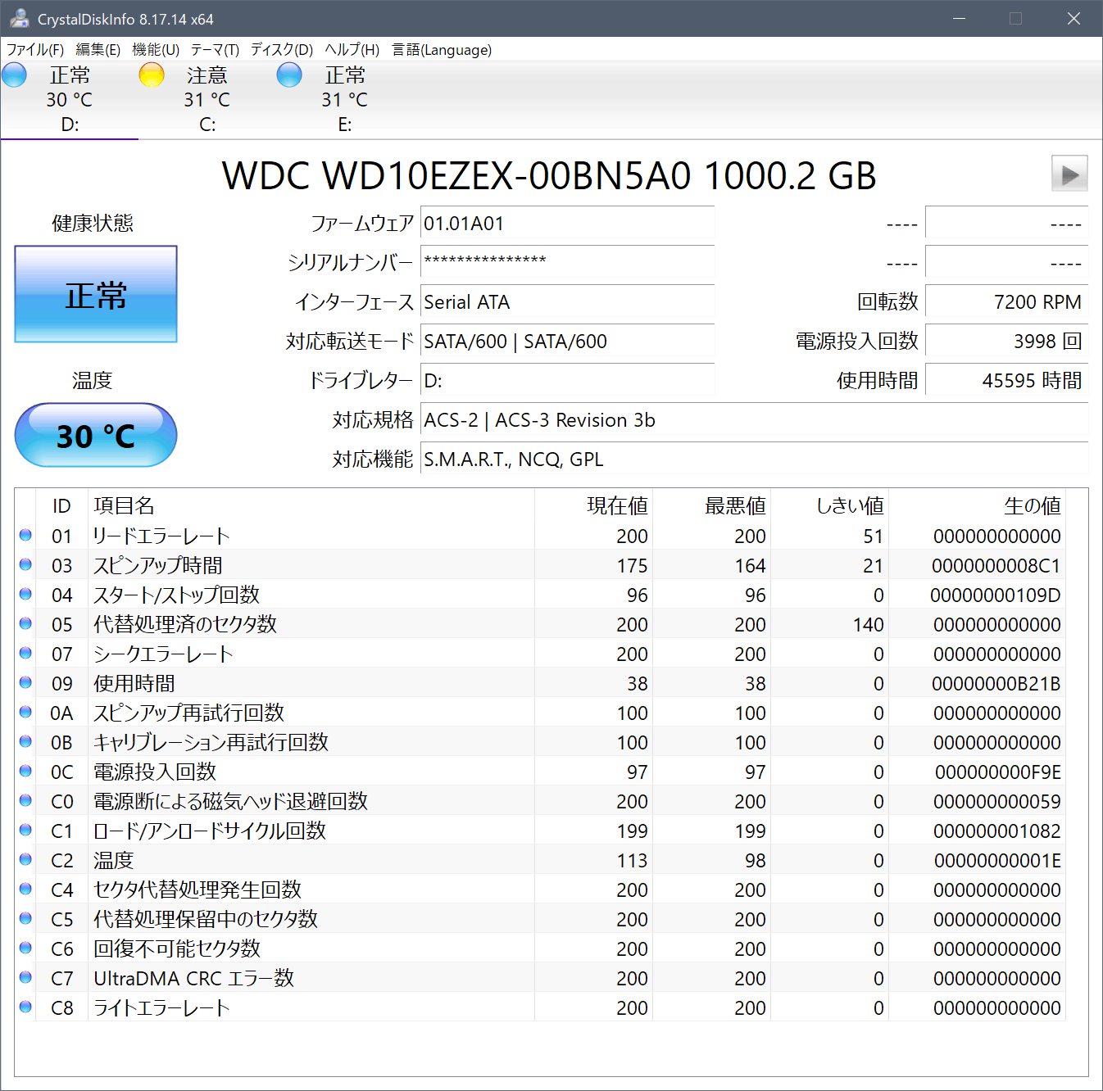
Task: Click status dot for ID 0C 電源投入回数
Action: point(25,771)
